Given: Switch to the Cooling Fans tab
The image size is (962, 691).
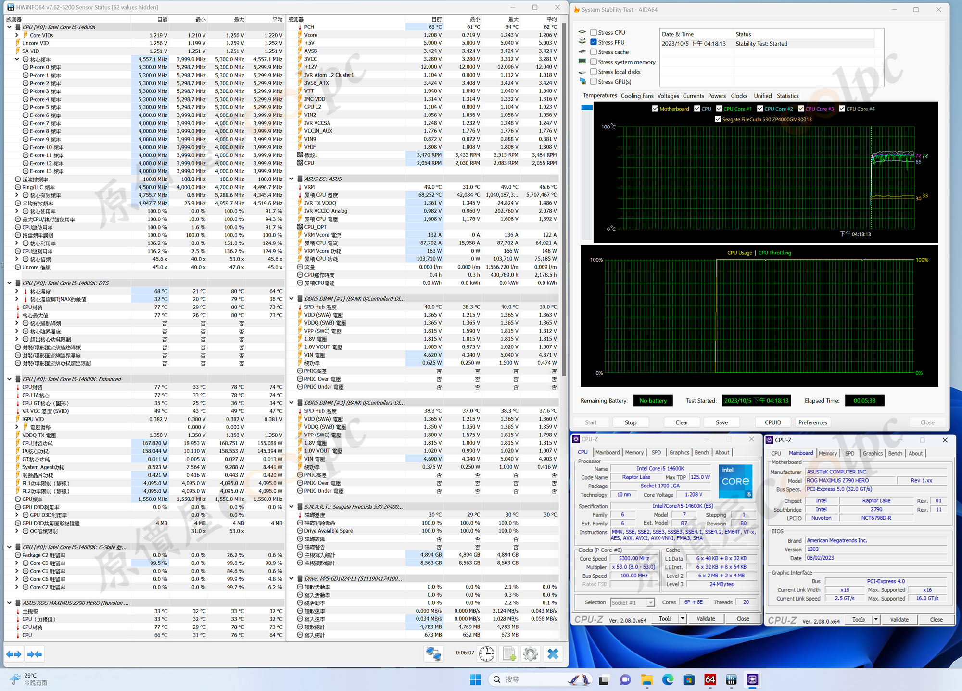Looking at the screenshot, I should coord(637,96).
